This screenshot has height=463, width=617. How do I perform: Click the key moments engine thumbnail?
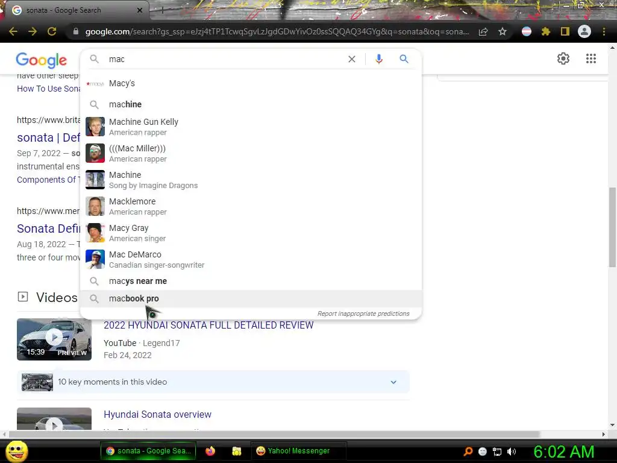coord(37,382)
